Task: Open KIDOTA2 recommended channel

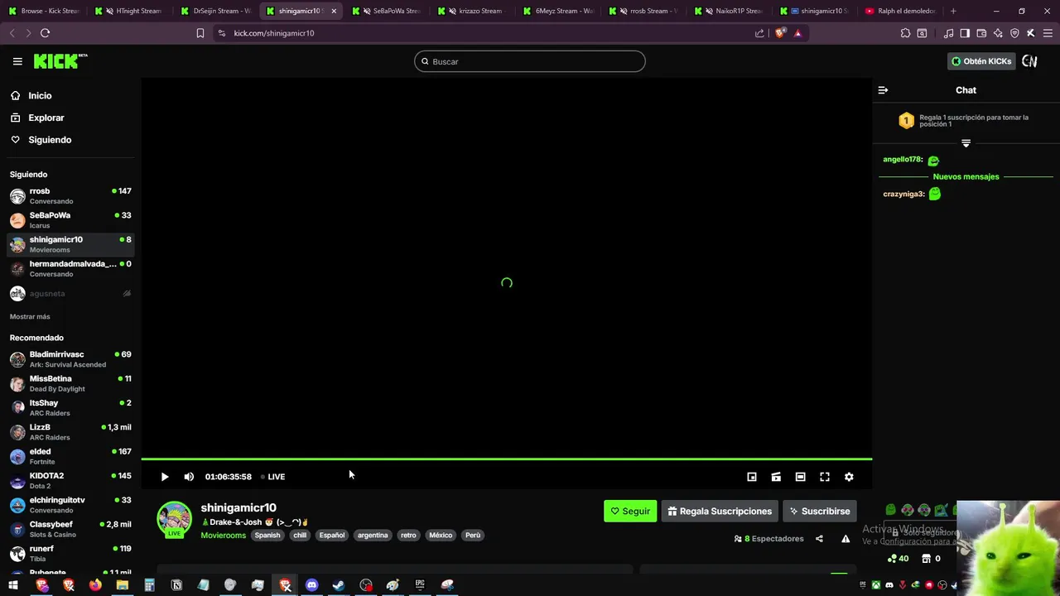Action: pos(70,481)
